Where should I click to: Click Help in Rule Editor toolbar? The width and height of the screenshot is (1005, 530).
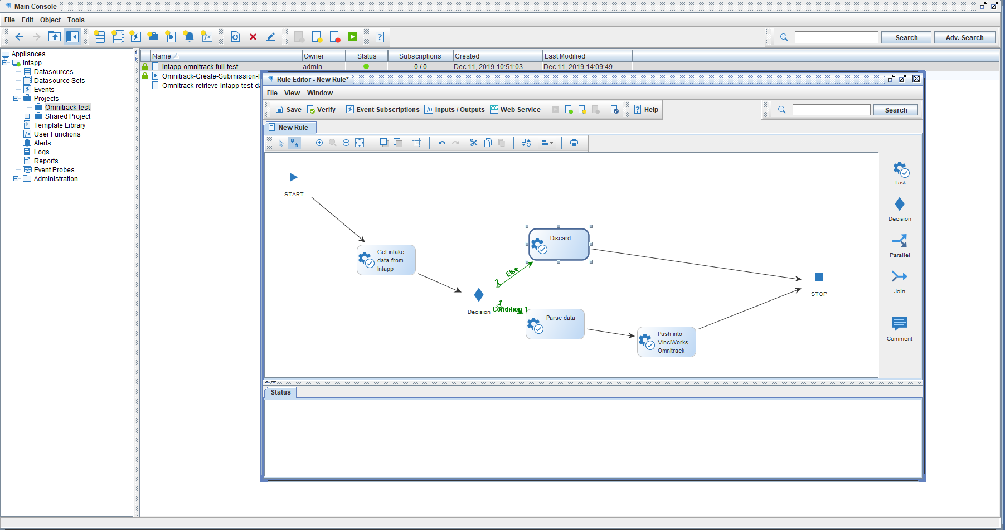tap(646, 110)
